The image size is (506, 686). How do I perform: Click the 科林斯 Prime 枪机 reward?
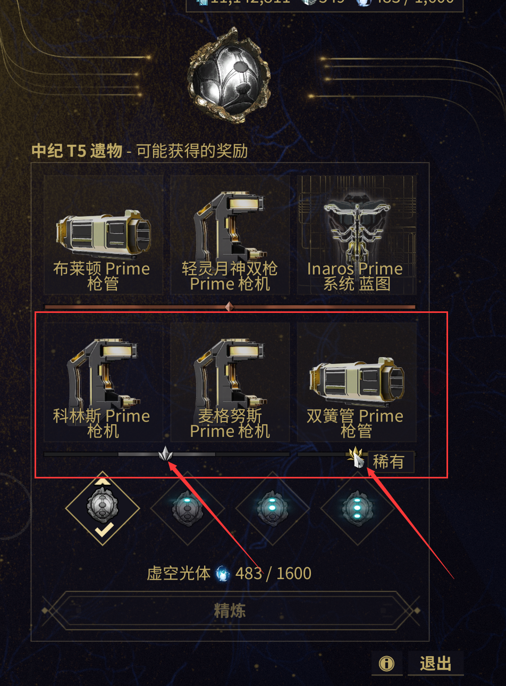point(103,382)
